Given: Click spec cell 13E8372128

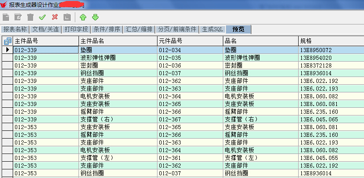Looking at the screenshot, I should [331, 65].
